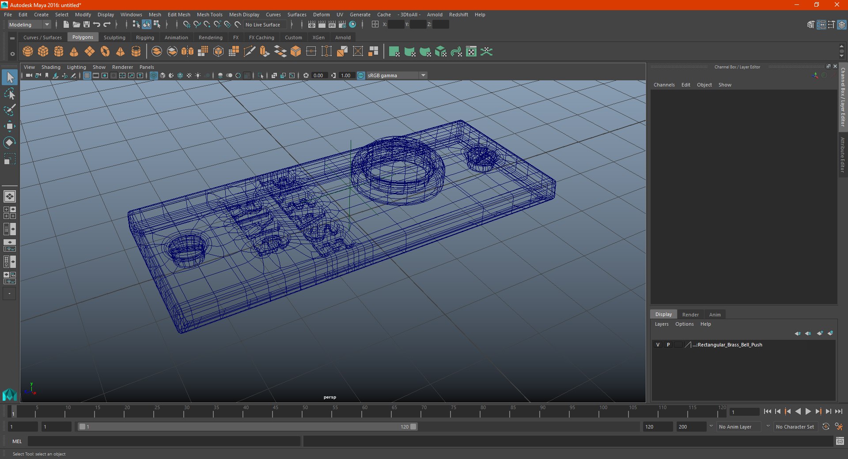Viewport: 848px width, 459px height.
Task: Toggle Auto Keyframe button near character set
Action: pos(825,427)
